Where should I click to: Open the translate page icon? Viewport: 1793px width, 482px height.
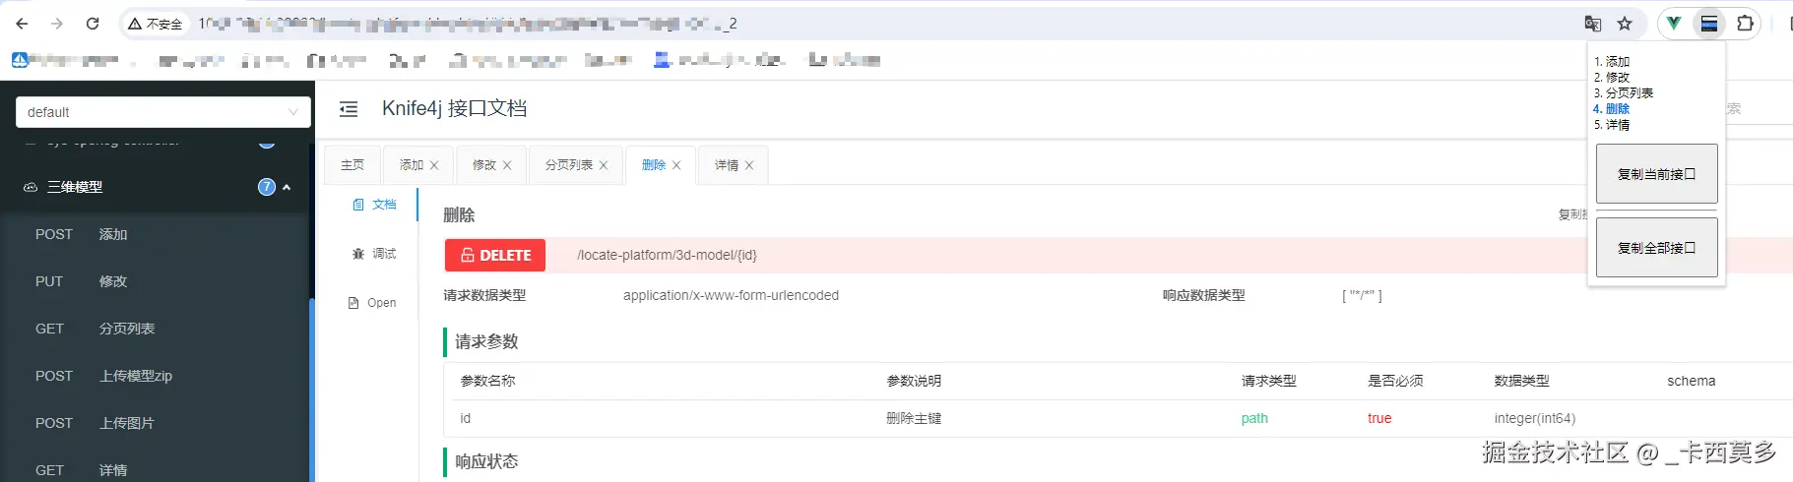click(1592, 24)
